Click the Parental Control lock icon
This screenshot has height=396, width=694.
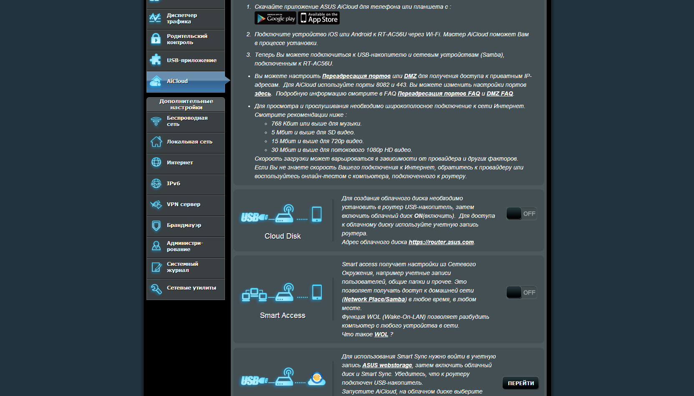tap(156, 39)
